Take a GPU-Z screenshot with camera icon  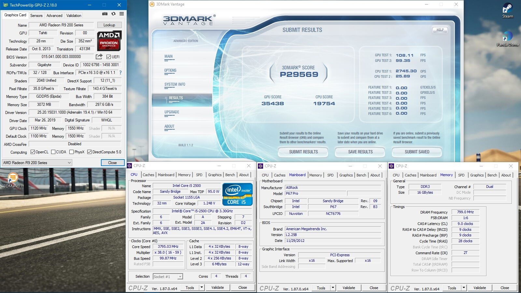point(105,14)
